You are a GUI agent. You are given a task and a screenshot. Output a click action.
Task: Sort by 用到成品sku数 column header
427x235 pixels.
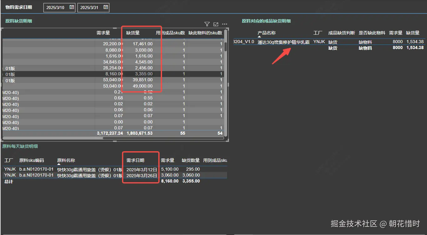click(x=170, y=32)
